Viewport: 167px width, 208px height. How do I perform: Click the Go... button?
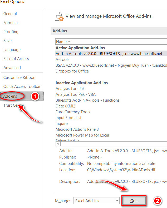pyautogui.click(x=134, y=201)
